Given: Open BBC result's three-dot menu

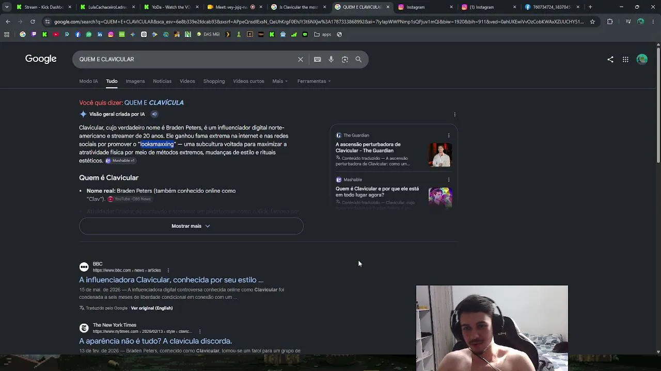Looking at the screenshot, I should 168,270.
